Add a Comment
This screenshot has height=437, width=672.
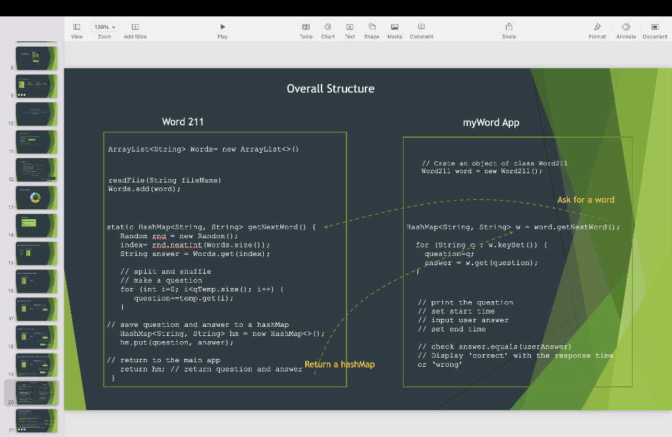pos(421,31)
